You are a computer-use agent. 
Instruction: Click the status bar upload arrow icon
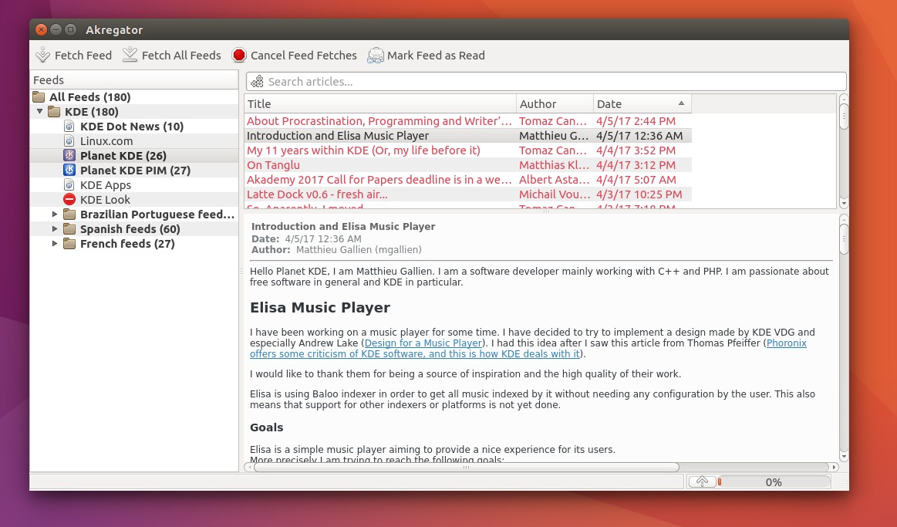702,481
